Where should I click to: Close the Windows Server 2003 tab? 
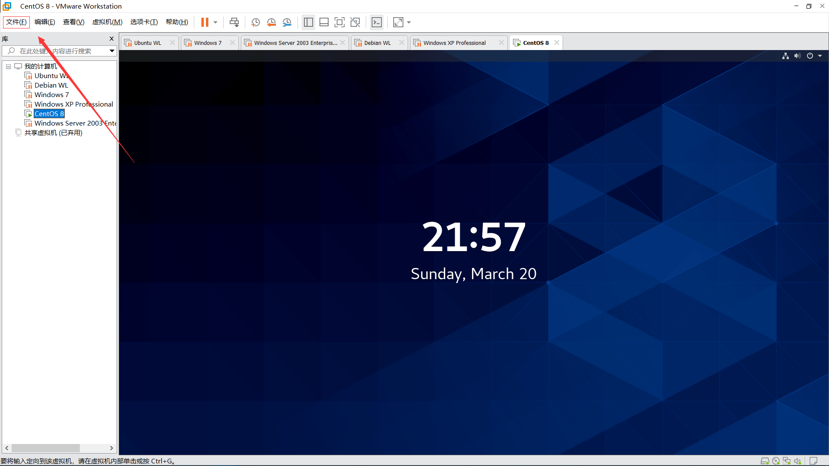coord(342,42)
